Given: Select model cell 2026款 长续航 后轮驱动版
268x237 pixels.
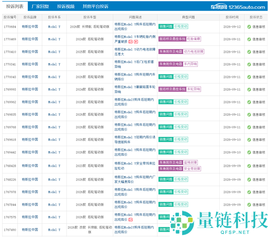Looking at the screenshot, I should [90, 27].
